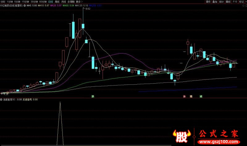Screen dimensions: 247x146
Task: Click the plus icon after 标记
Action: (x=246, y=2)
